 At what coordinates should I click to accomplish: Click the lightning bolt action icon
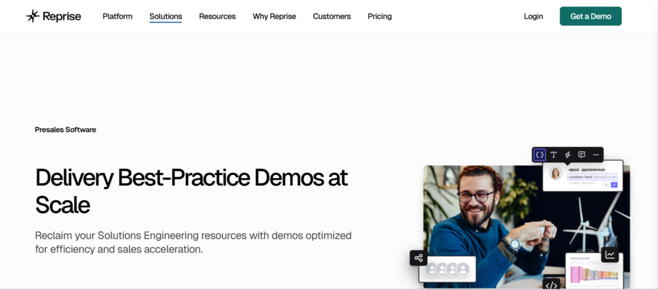[x=567, y=155]
